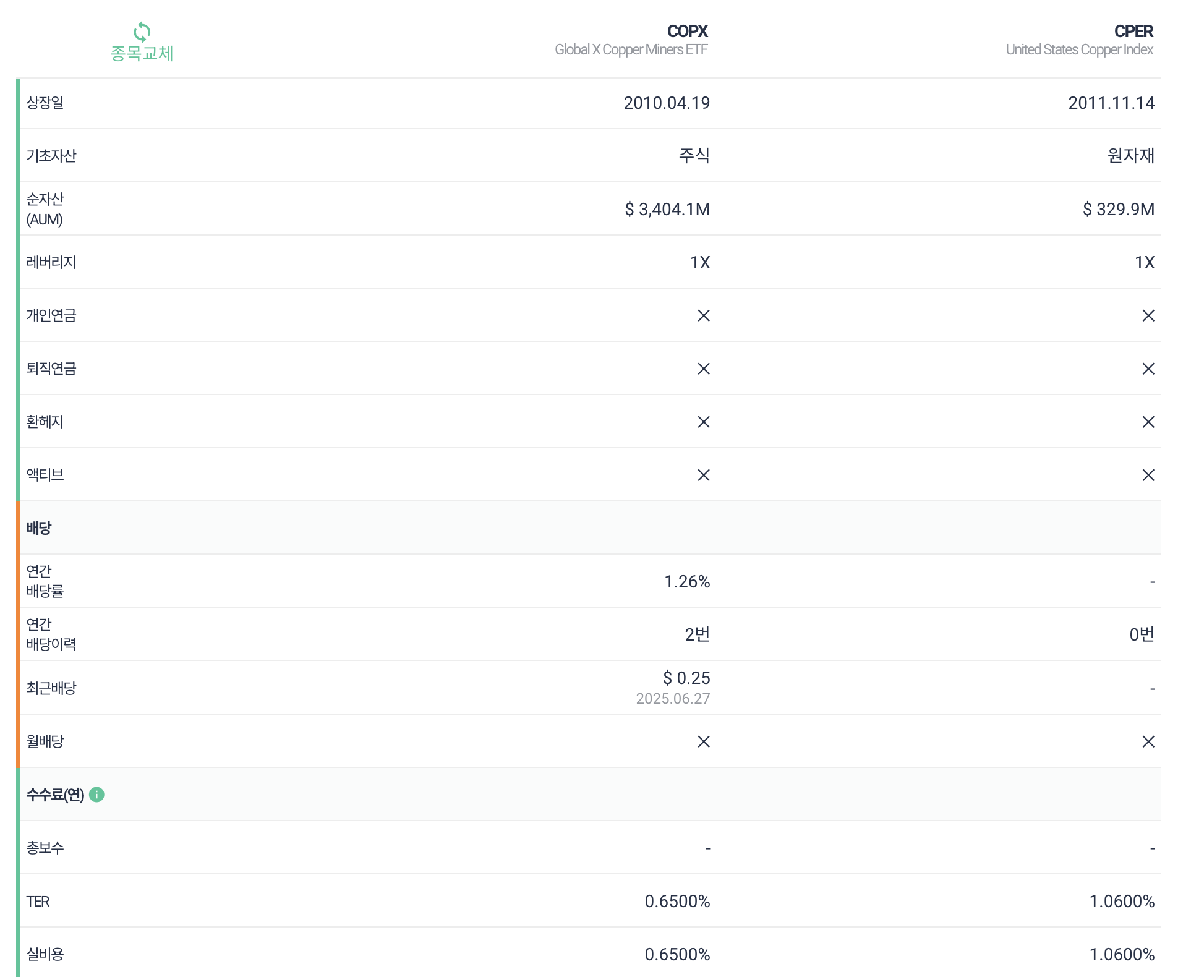Select the 배당 section header

[39, 528]
